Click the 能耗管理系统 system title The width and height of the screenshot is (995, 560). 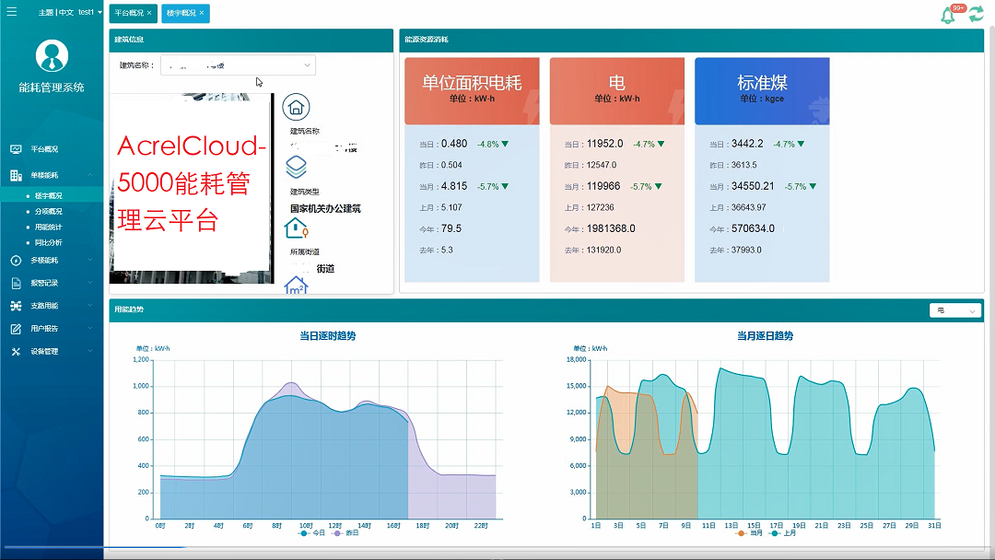[52, 87]
